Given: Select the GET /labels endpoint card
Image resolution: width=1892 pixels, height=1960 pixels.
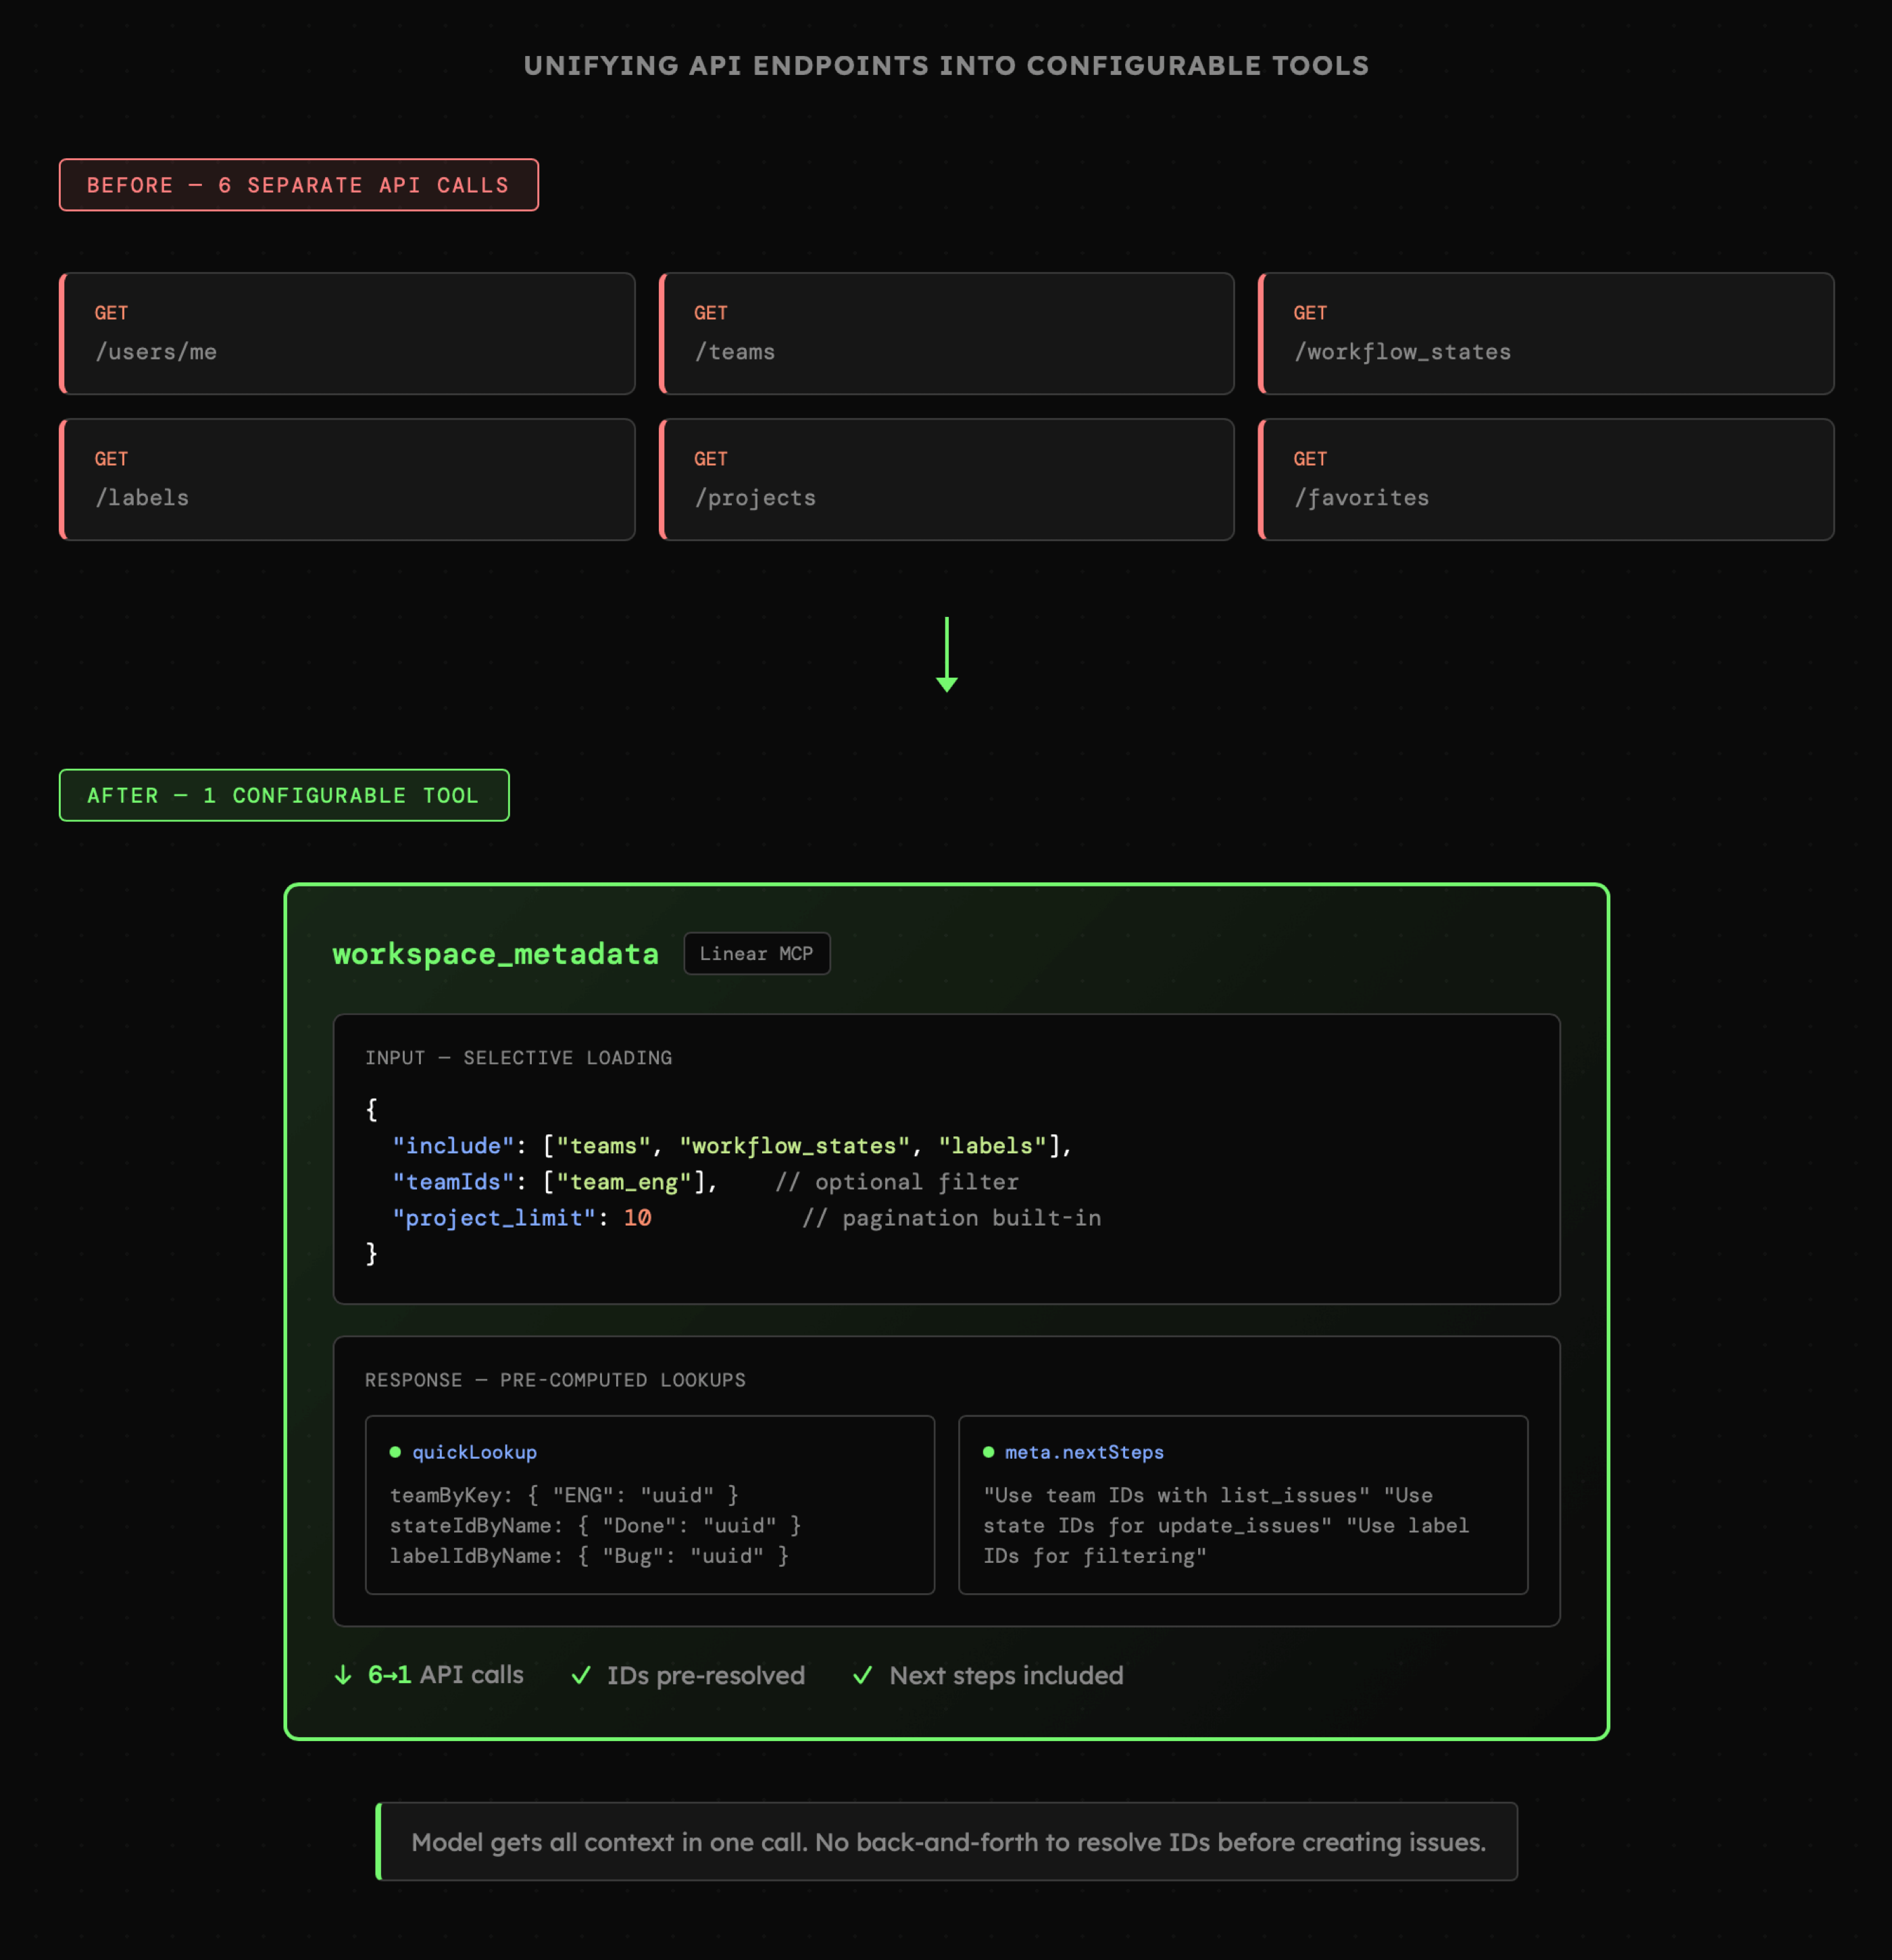Looking at the screenshot, I should 347,479.
